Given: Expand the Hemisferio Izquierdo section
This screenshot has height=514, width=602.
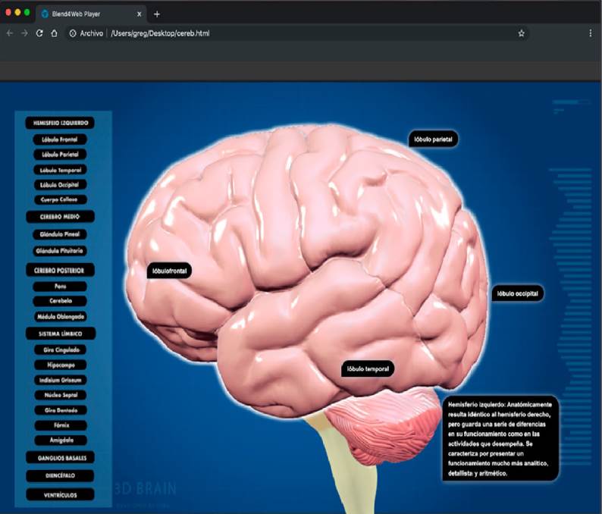Looking at the screenshot, I should coord(60,123).
